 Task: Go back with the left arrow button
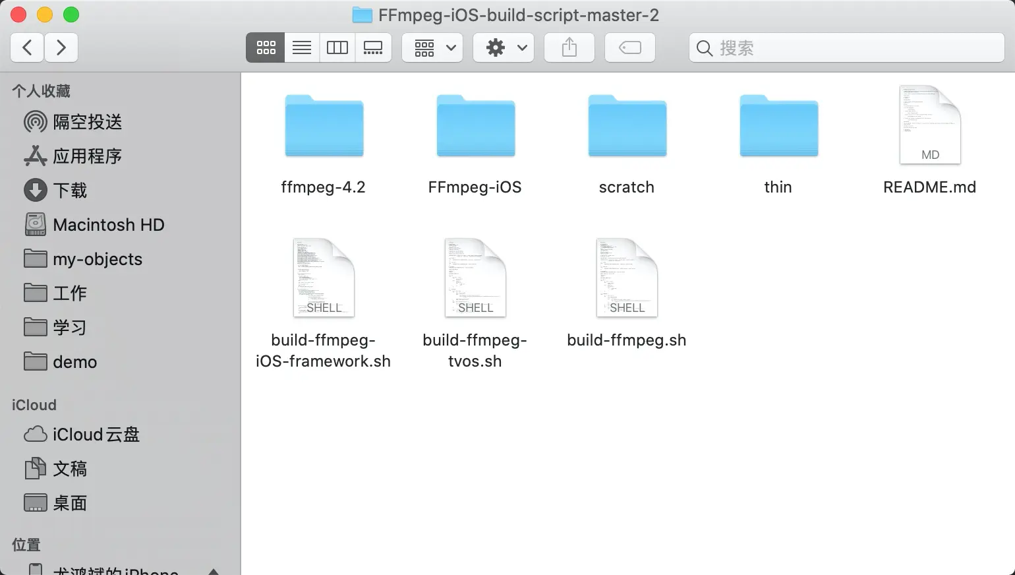click(x=27, y=47)
